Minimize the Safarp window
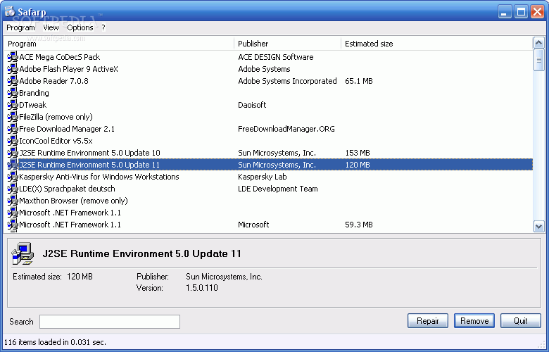549x352 pixels. 504,12
